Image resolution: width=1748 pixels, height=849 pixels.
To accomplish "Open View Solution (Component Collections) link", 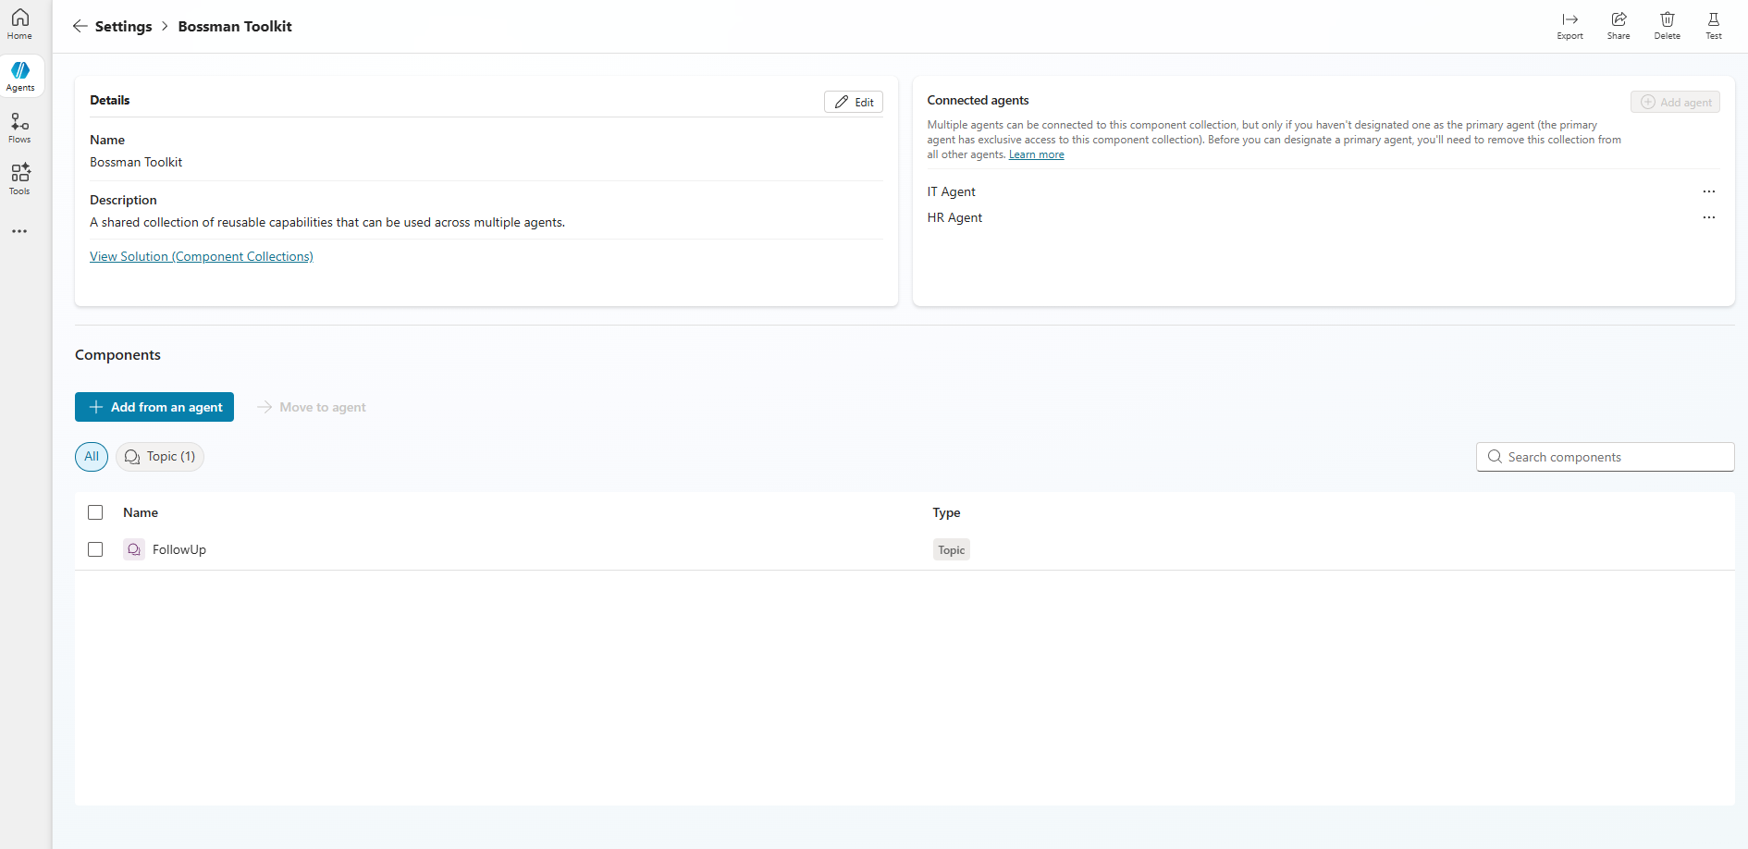I will (x=202, y=256).
